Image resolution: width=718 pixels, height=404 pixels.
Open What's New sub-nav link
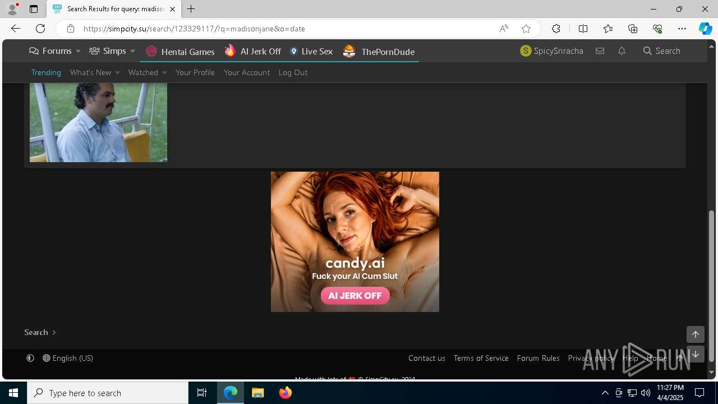[x=91, y=72]
